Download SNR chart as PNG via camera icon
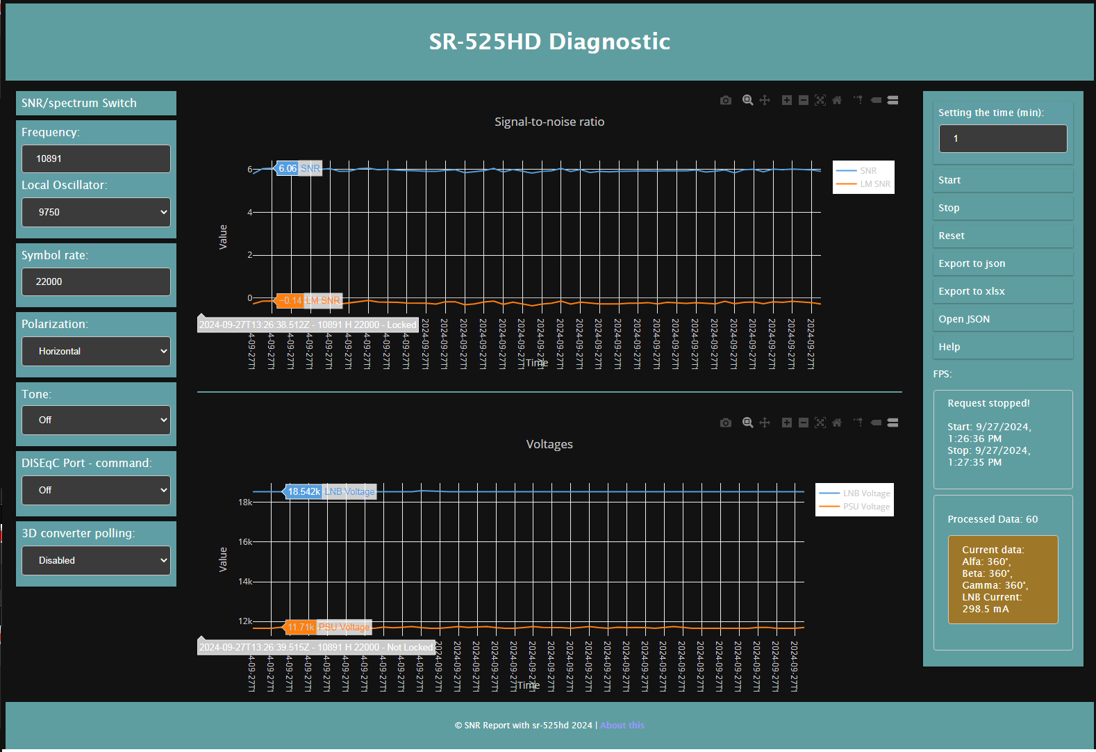This screenshot has width=1096, height=752. 726,100
